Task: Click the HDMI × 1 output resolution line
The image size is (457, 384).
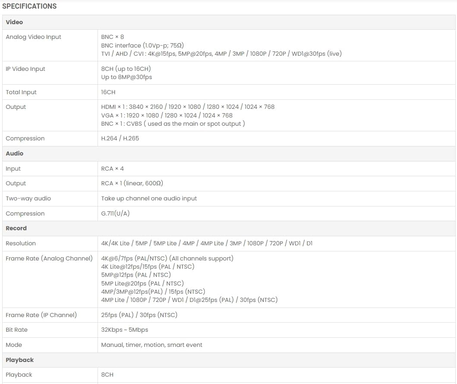Action: [188, 107]
